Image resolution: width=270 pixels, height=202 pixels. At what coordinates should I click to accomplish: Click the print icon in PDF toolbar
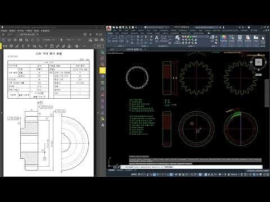21,40
